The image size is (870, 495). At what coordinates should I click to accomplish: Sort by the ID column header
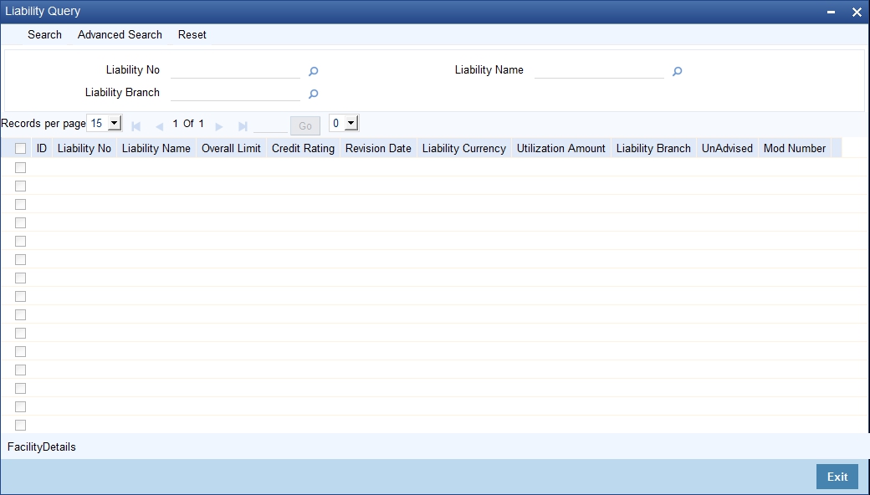[x=42, y=149]
